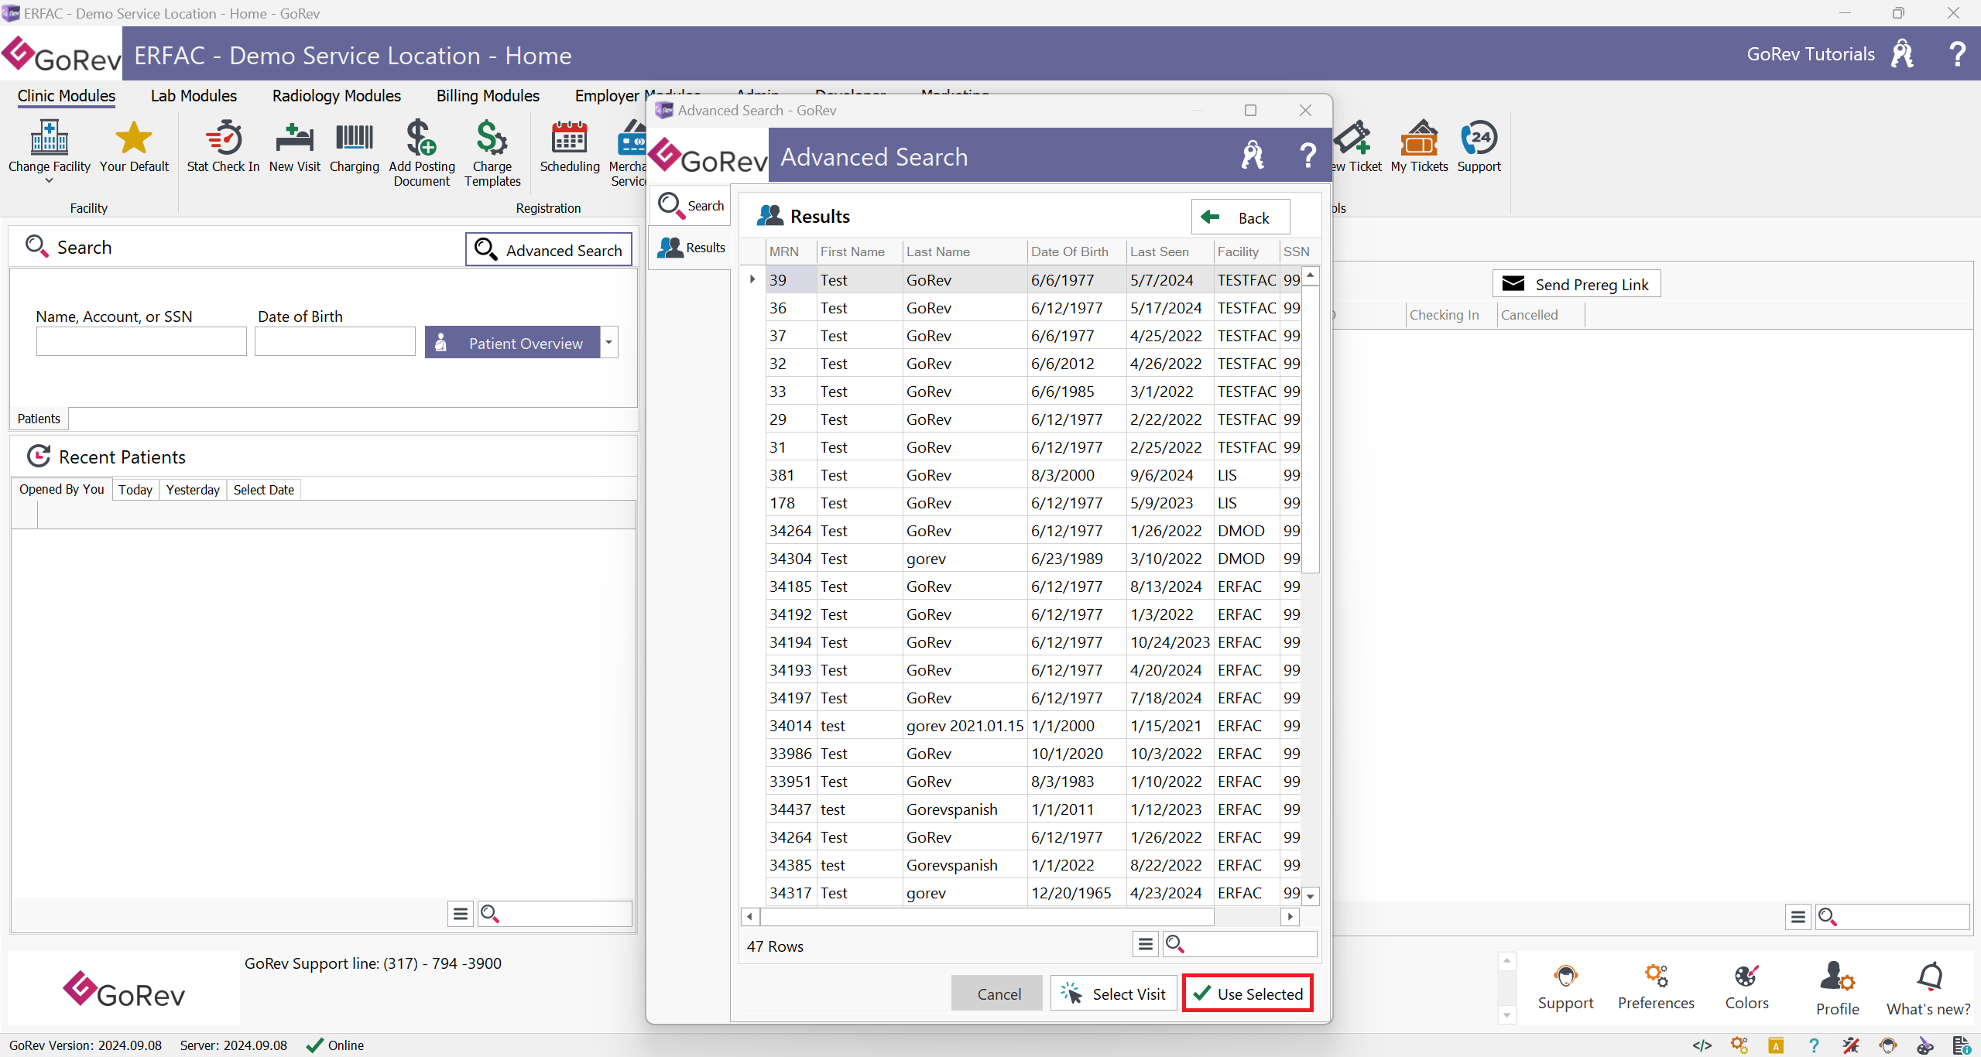The image size is (1981, 1057).
Task: Click the results vertical scrollbar down arrow
Action: (x=1311, y=896)
